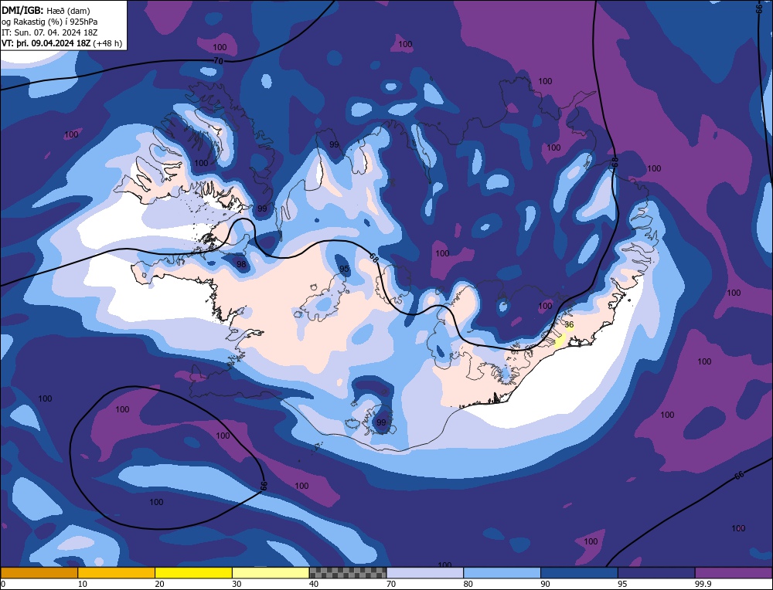Click the '95' humidity value on the map

(344, 269)
